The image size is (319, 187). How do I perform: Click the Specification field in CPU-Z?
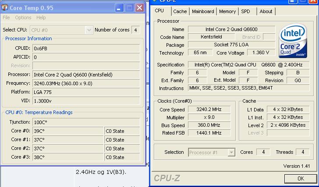click(x=248, y=65)
